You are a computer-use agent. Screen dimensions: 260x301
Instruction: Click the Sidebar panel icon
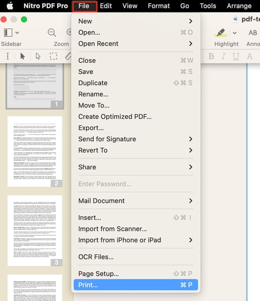tap(8, 33)
